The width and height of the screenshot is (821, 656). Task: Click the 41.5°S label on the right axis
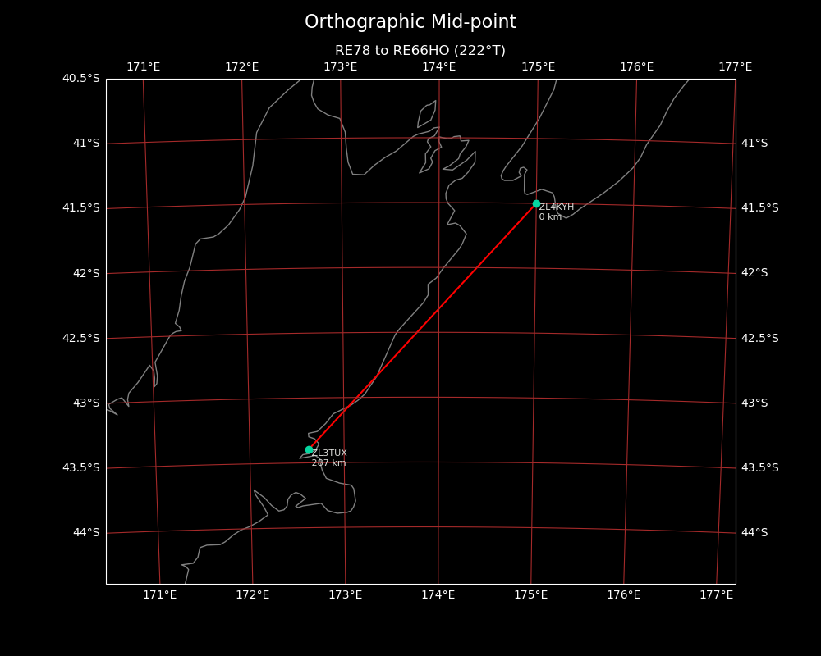(759, 208)
